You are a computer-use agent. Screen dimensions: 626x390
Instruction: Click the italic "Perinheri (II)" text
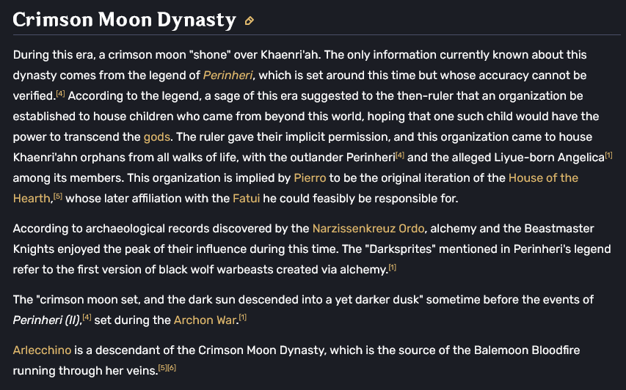coord(46,320)
